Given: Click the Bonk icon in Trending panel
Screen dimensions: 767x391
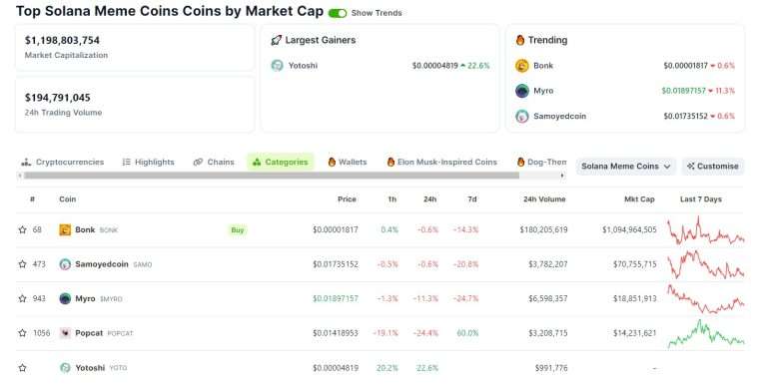Looking at the screenshot, I should click(x=522, y=66).
